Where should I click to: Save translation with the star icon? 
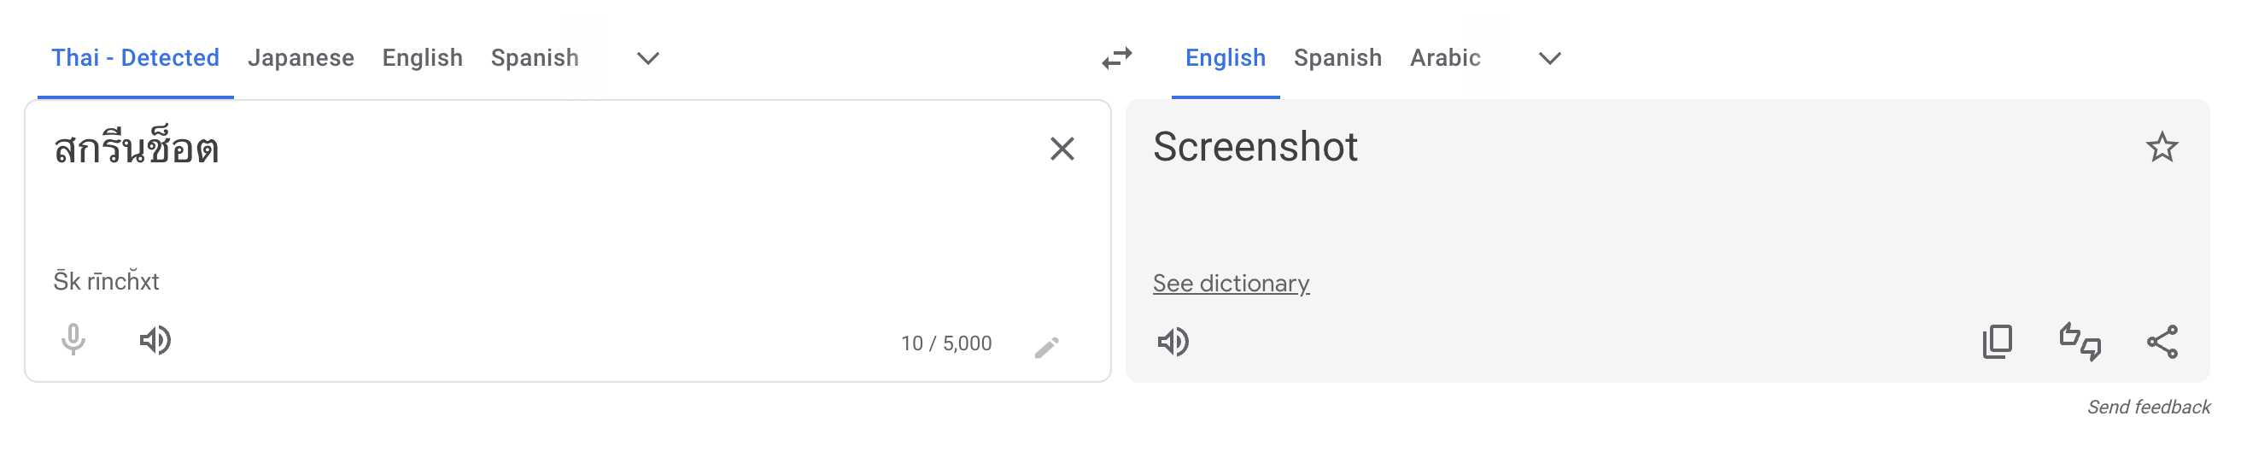pyautogui.click(x=2161, y=148)
